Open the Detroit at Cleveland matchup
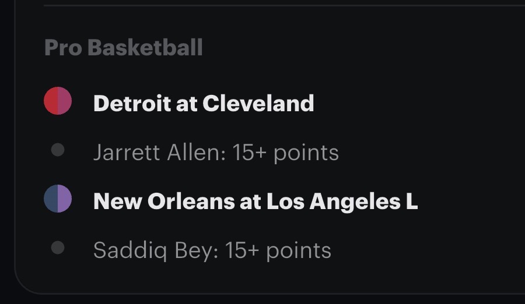This screenshot has height=304, width=525. tap(204, 104)
